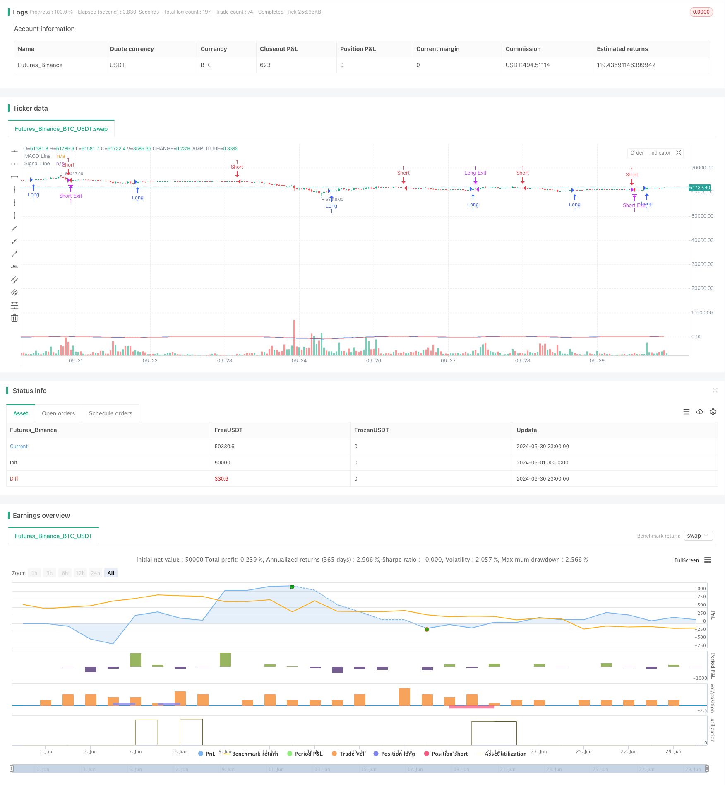Click the chart fullscreen expand icon
Image resolution: width=725 pixels, height=785 pixels.
point(679,153)
